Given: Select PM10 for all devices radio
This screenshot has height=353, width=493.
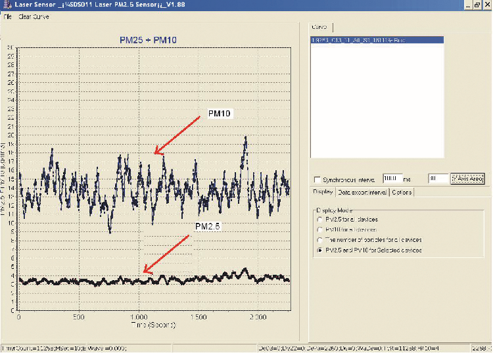Looking at the screenshot, I should click(319, 229).
